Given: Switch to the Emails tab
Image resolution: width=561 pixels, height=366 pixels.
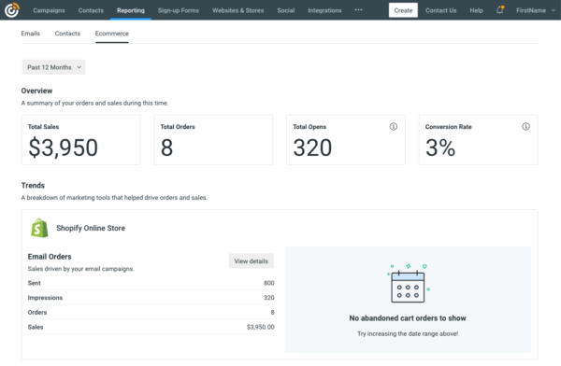Looking at the screenshot, I should tap(31, 34).
